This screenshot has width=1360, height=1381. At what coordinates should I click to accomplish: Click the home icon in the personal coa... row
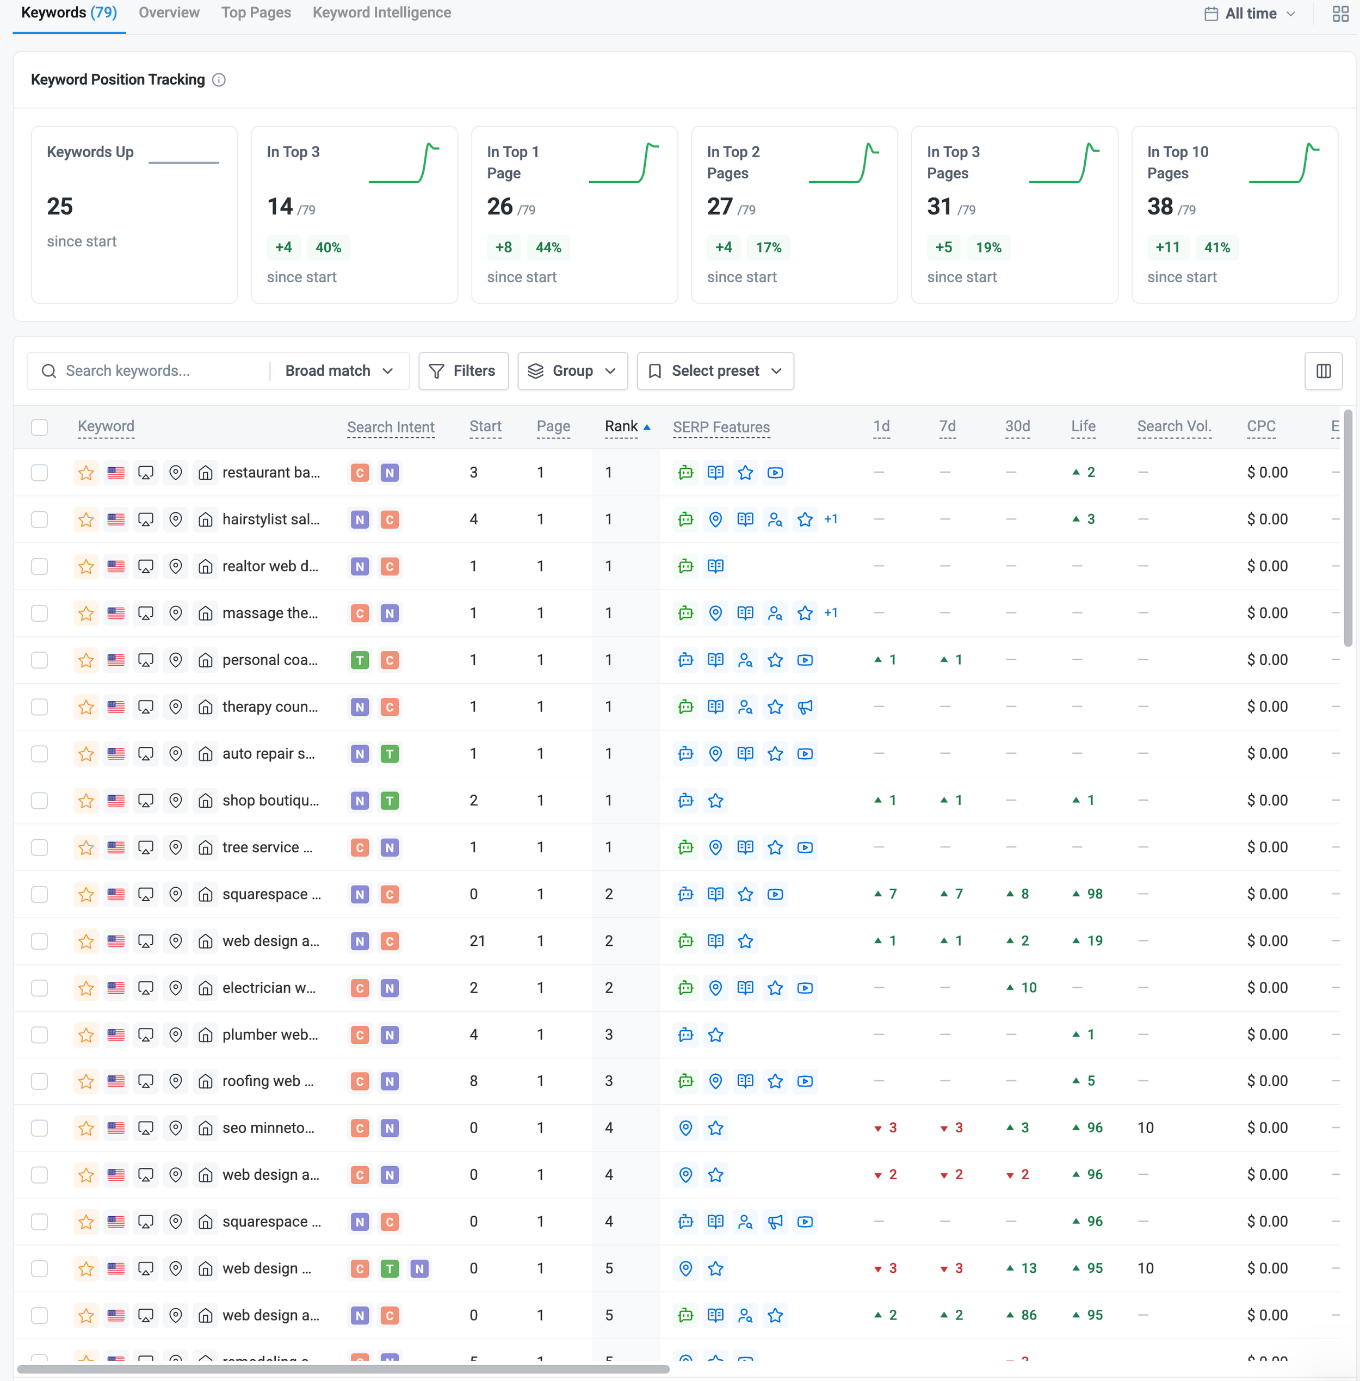coord(206,660)
